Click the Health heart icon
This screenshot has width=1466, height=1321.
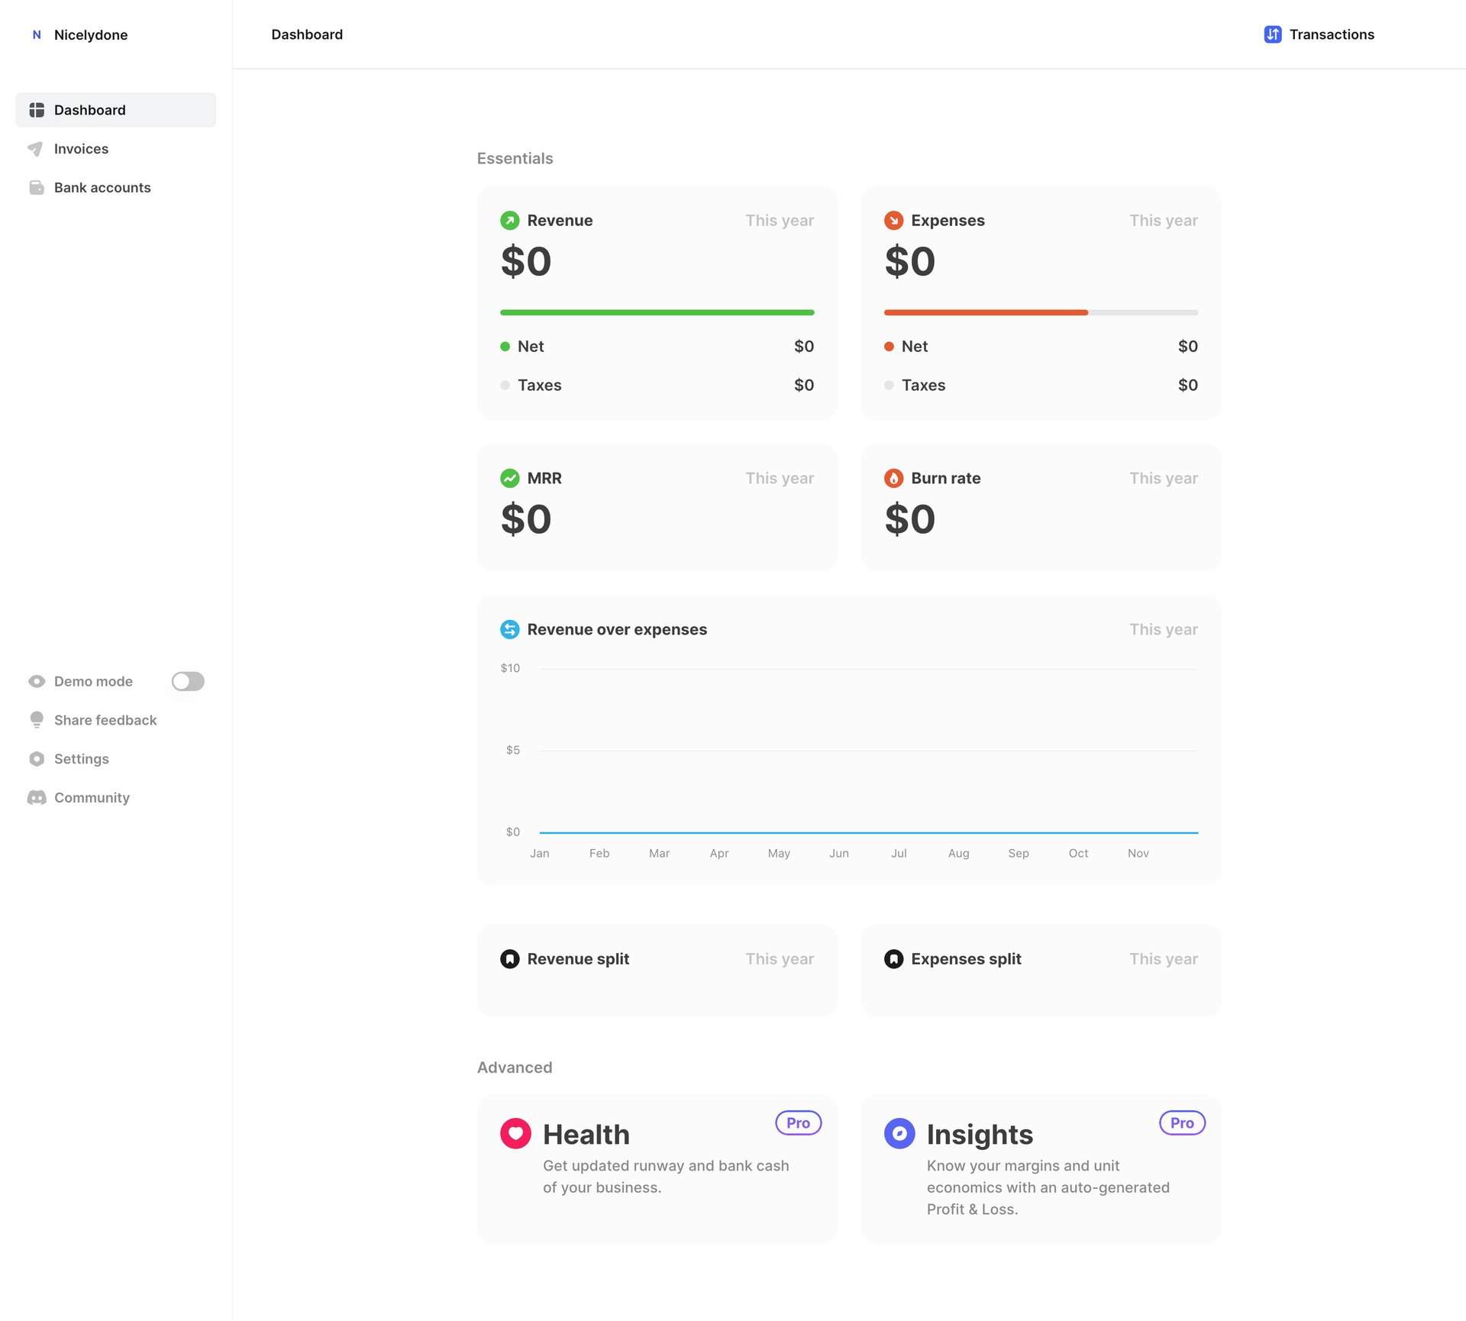point(515,1134)
